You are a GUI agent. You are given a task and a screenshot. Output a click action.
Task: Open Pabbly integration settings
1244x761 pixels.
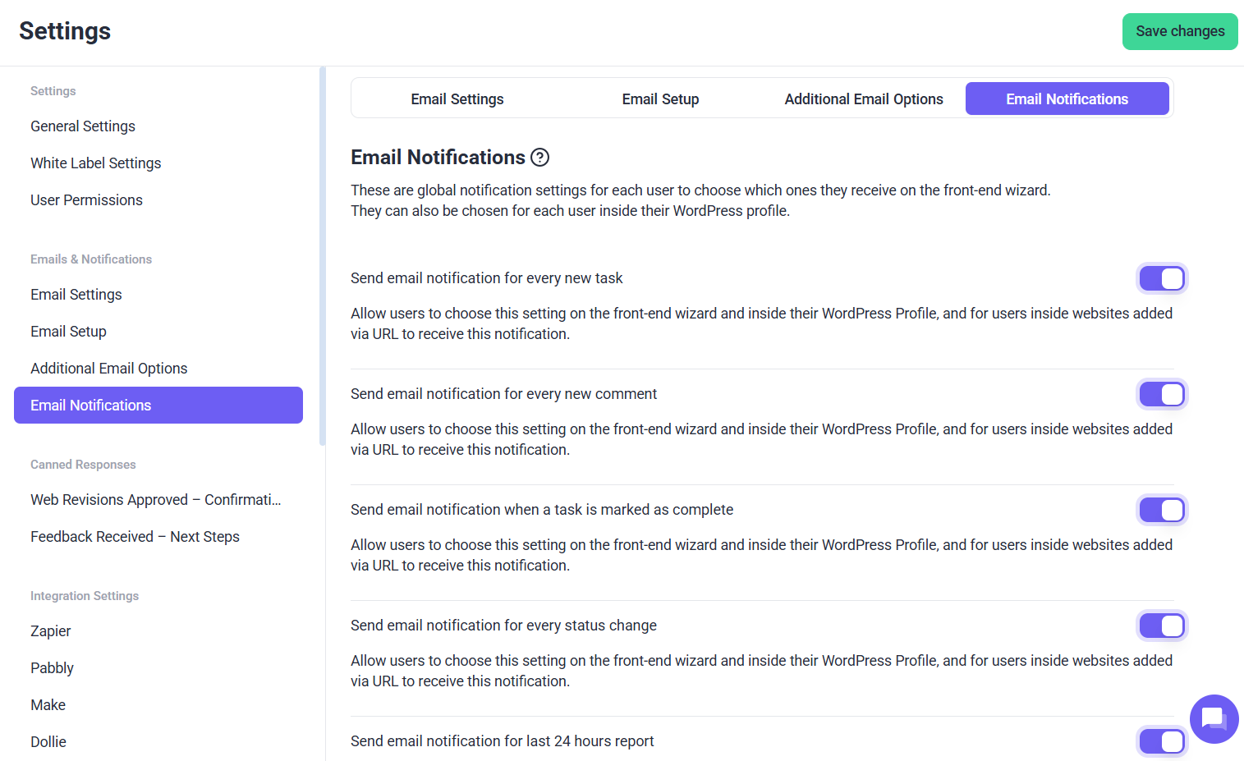[52, 668]
